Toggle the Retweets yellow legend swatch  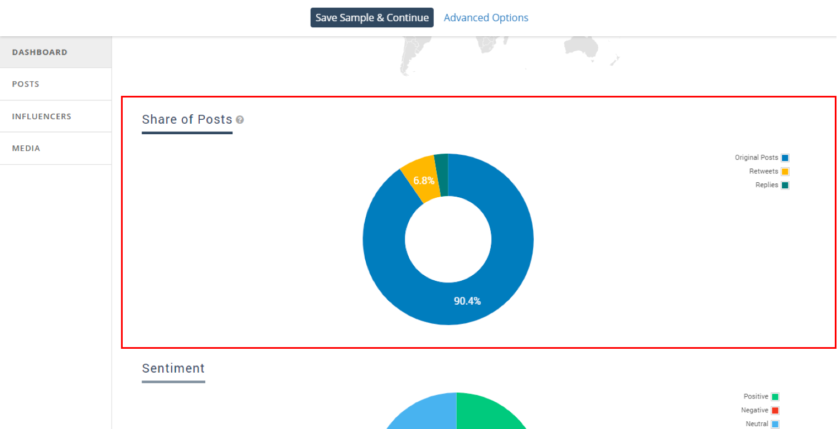point(785,172)
